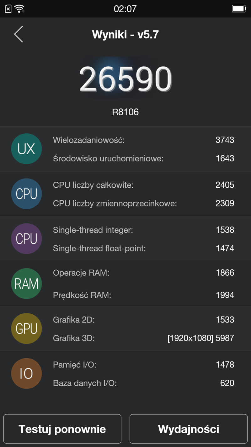Tap the Wyniki - v5.7 title
251x447 pixels.
[x=125, y=34]
